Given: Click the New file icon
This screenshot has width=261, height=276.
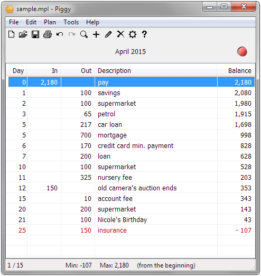Looking at the screenshot, I should tap(12, 34).
